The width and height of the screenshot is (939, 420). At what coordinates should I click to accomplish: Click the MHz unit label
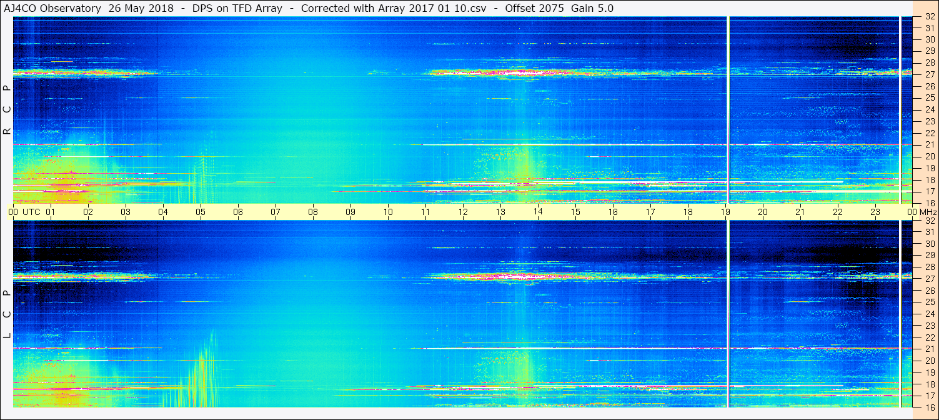[x=928, y=212]
